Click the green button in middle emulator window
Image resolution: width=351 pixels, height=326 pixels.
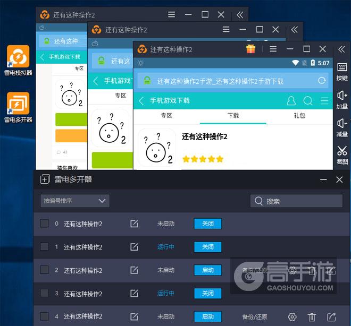(x=112, y=160)
